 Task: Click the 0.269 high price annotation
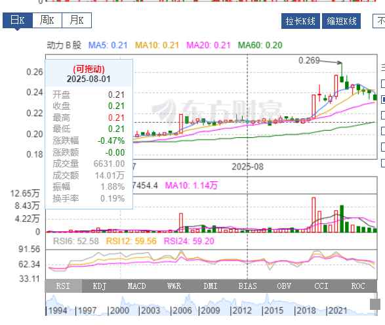(309, 60)
